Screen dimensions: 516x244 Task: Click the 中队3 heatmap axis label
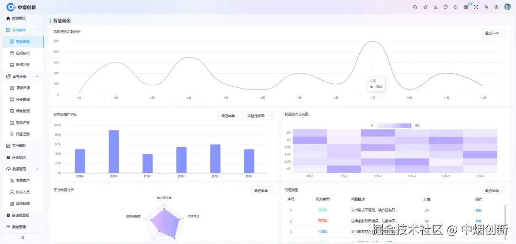pyautogui.click(x=378, y=176)
